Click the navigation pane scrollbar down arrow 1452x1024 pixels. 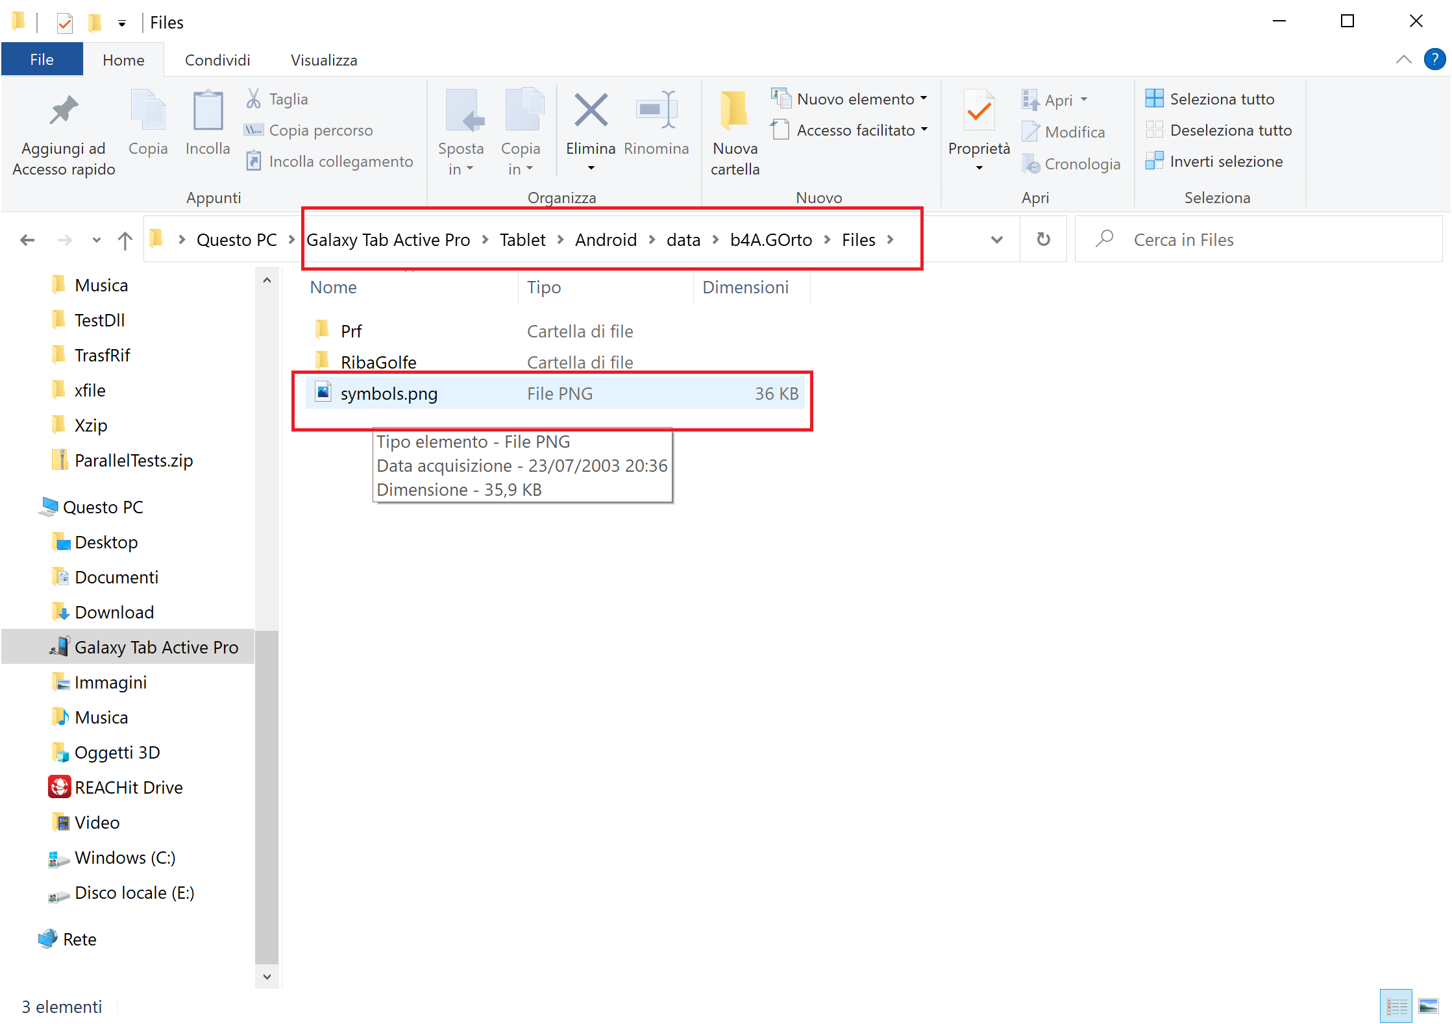pos(267,976)
